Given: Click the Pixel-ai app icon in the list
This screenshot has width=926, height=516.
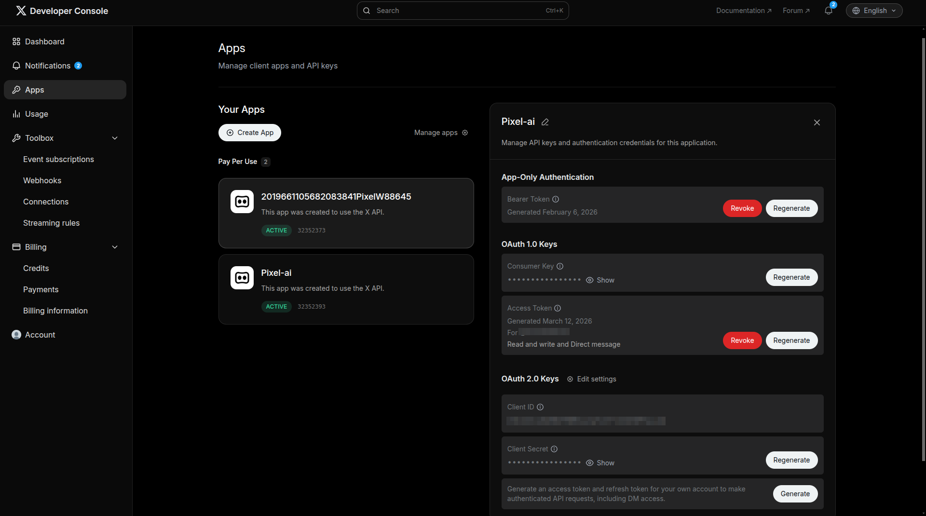Looking at the screenshot, I should (242, 278).
